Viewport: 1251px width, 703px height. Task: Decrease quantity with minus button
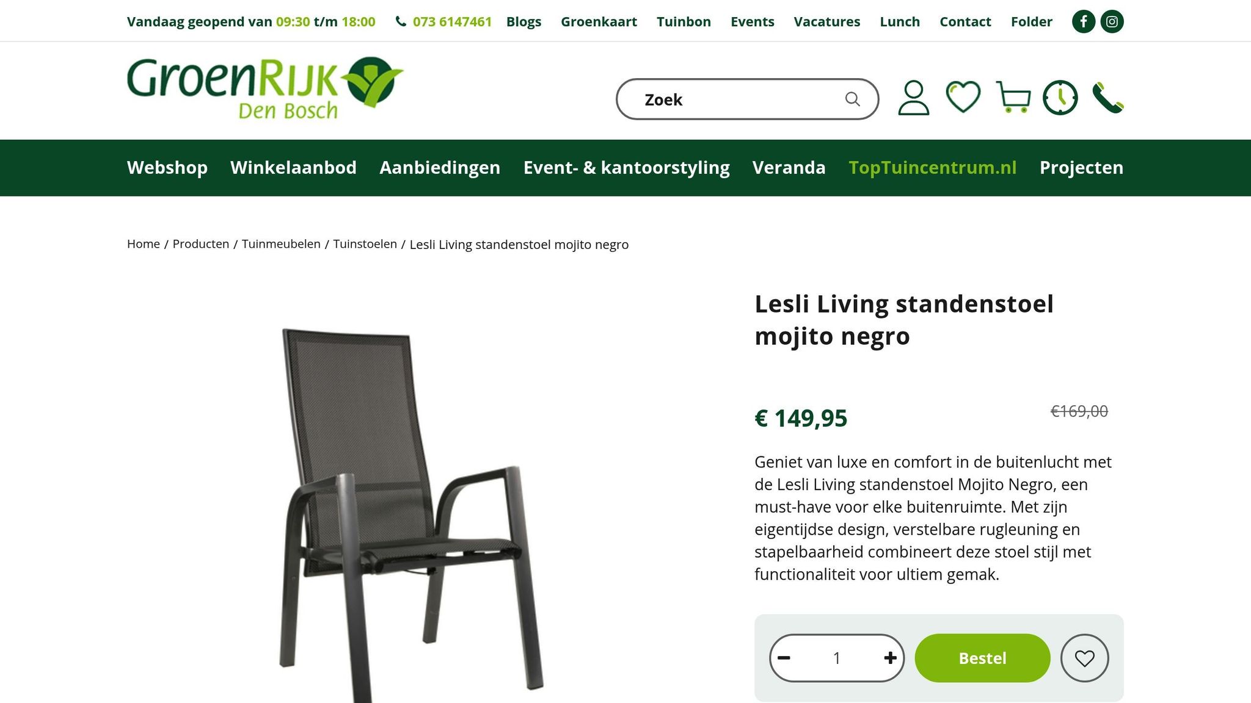[784, 658]
